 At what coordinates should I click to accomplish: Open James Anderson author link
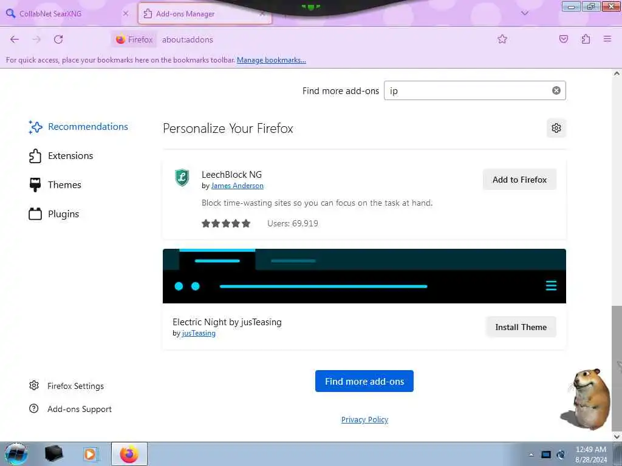(x=238, y=186)
